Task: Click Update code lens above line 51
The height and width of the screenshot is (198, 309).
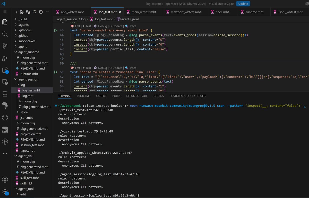Action: pos(116,68)
